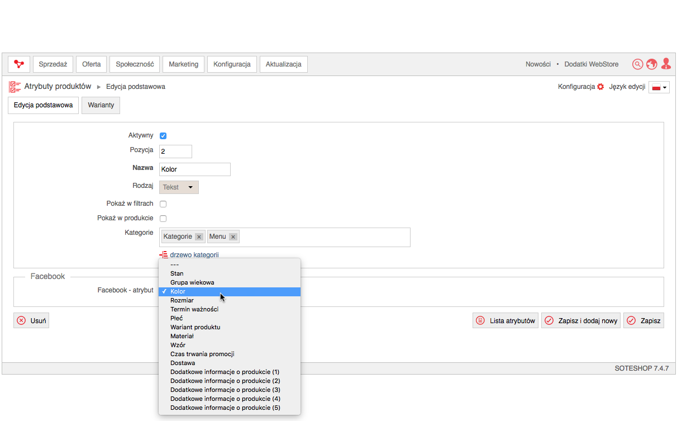Viewport: 677px width, 421px height.
Task: Select Stan in Facebook attribute list
Action: click(230, 273)
